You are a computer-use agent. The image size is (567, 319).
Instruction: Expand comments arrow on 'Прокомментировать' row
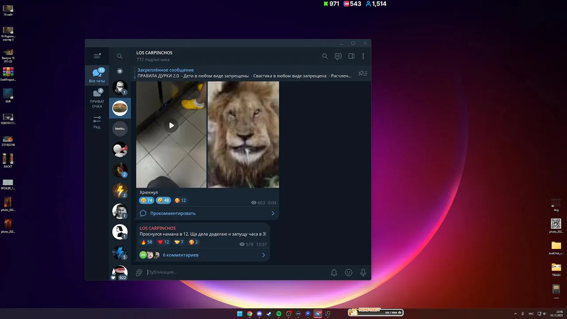tap(272, 213)
